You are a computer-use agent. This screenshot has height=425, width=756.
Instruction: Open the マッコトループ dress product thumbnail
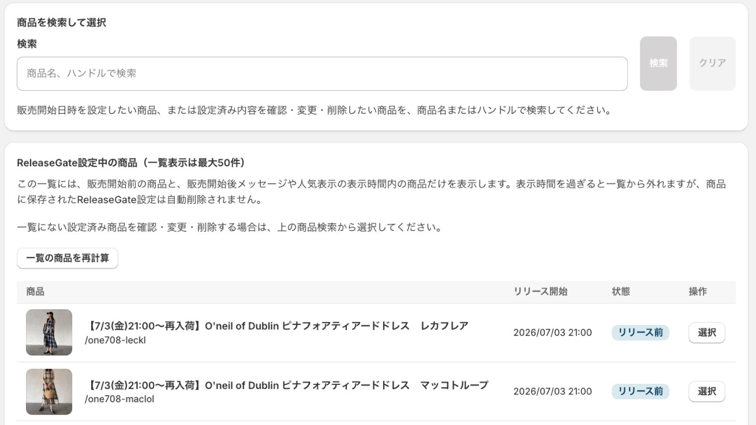click(x=49, y=391)
